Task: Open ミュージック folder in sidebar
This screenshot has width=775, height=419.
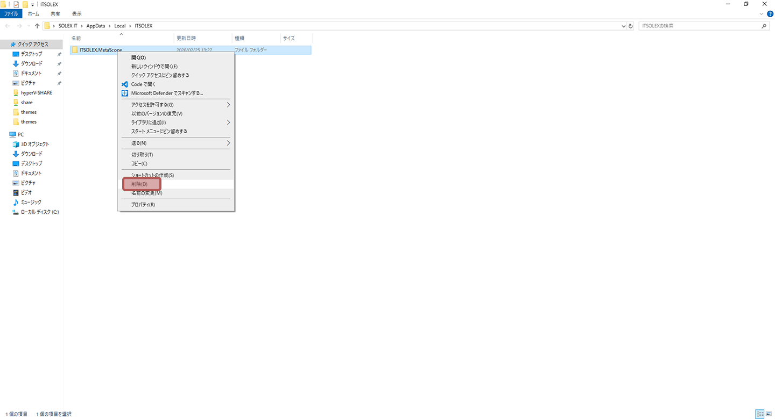Action: 31,202
